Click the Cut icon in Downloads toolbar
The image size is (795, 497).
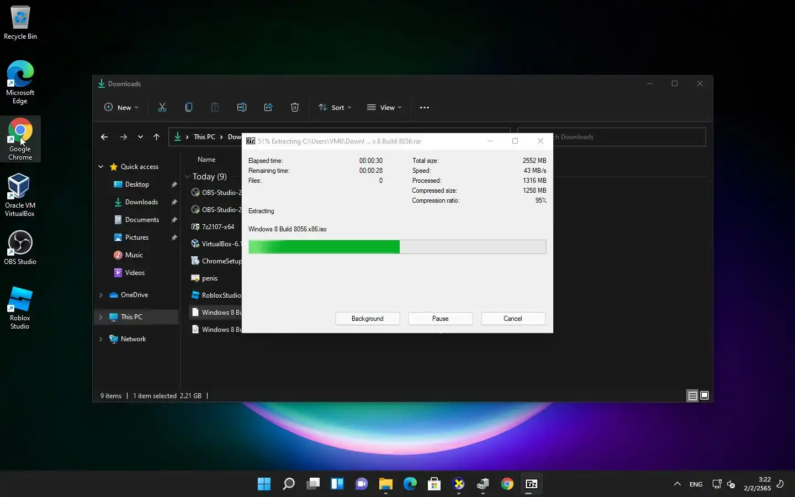pos(162,107)
